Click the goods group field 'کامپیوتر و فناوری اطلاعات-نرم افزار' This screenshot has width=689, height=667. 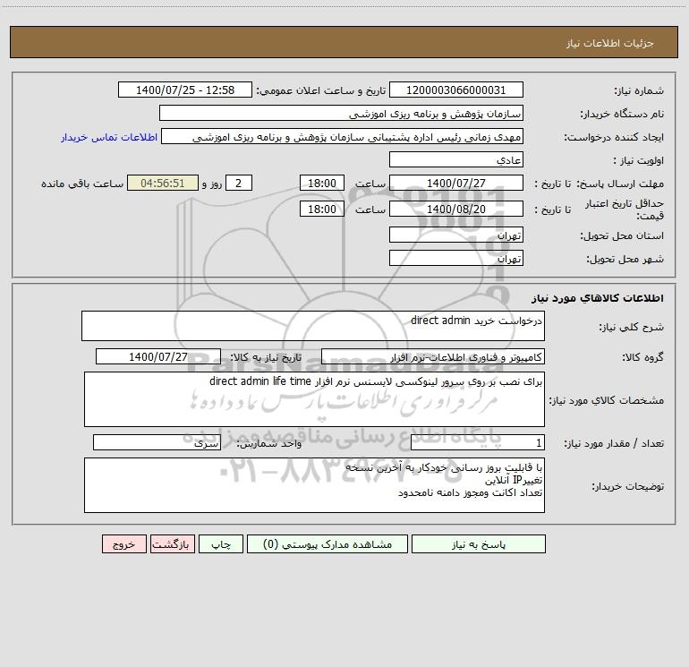tap(433, 356)
